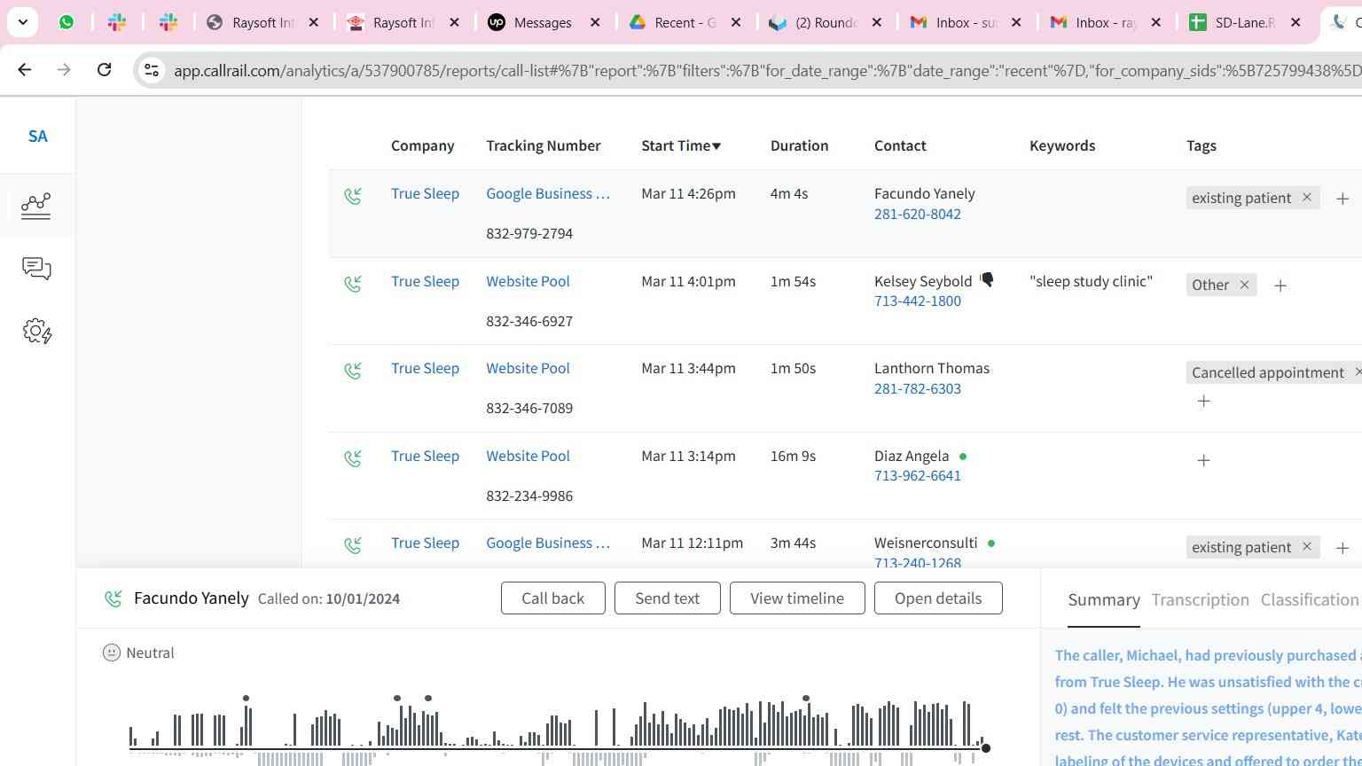Click phone number 281-782-6303
This screenshot has height=766, width=1362.
coord(918,388)
